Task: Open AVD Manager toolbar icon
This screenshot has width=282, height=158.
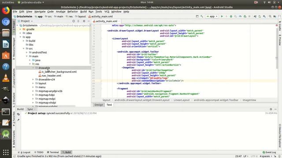Action: [260, 16]
